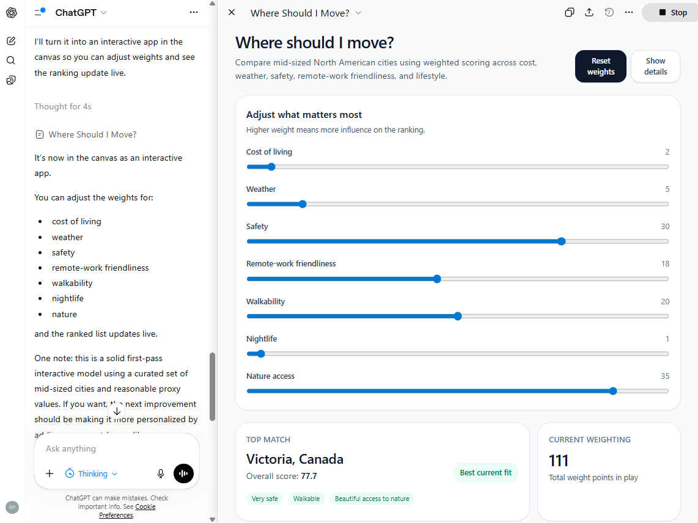Stop the current generation
This screenshot has width=698, height=523.
(669, 12)
